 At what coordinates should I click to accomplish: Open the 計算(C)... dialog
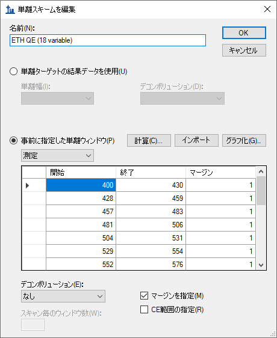click(149, 141)
